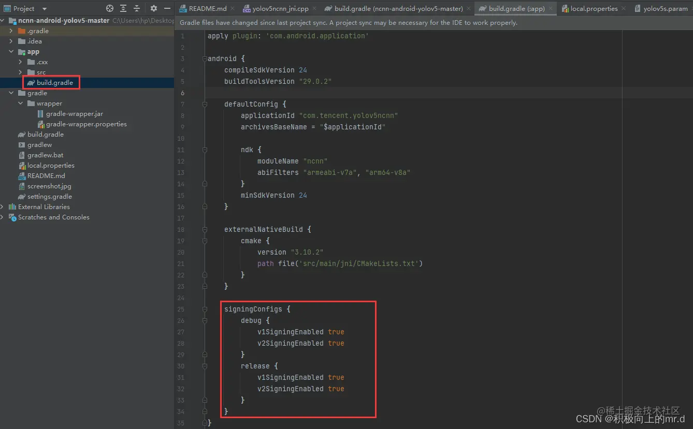This screenshot has height=429, width=693.
Task: Select local.properties in Project tree
Action: (x=51, y=166)
